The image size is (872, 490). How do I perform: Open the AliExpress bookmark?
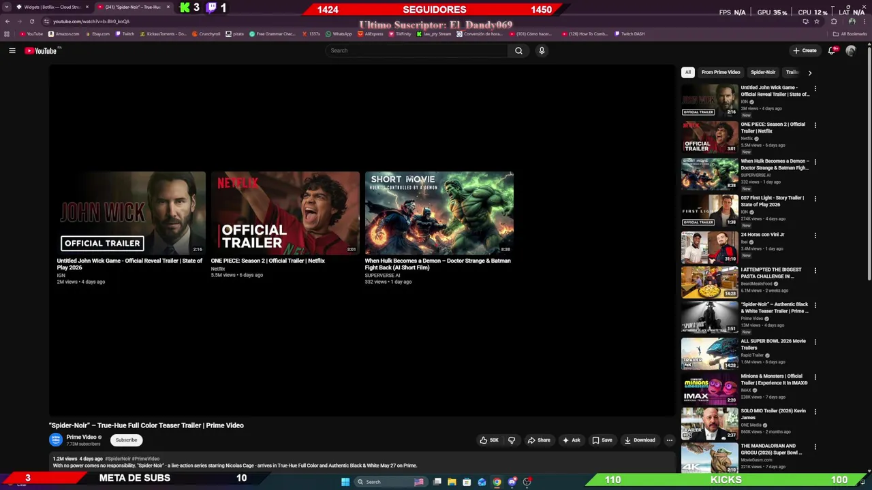371,34
